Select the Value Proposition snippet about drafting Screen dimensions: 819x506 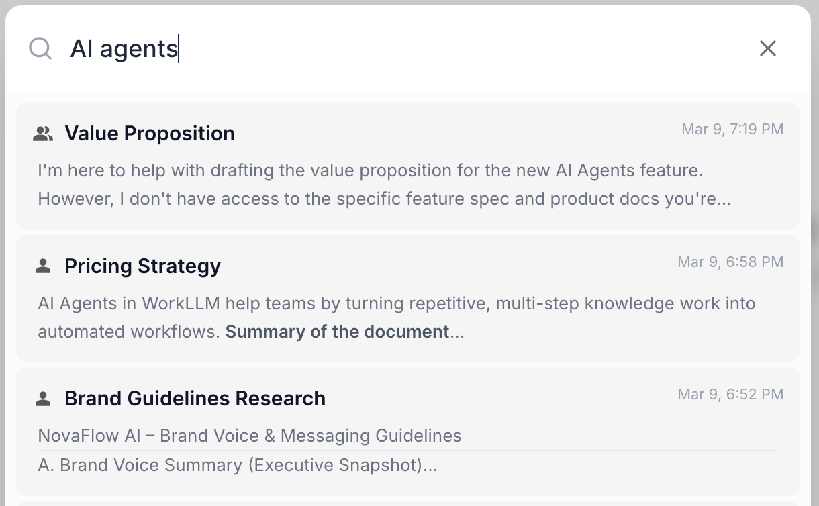[370, 170]
